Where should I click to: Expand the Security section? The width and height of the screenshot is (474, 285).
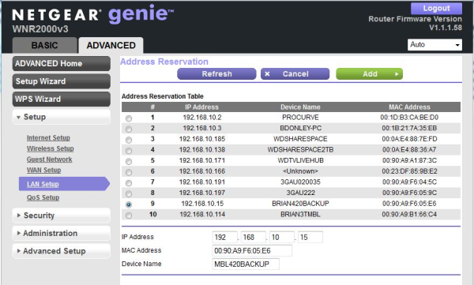(62, 216)
